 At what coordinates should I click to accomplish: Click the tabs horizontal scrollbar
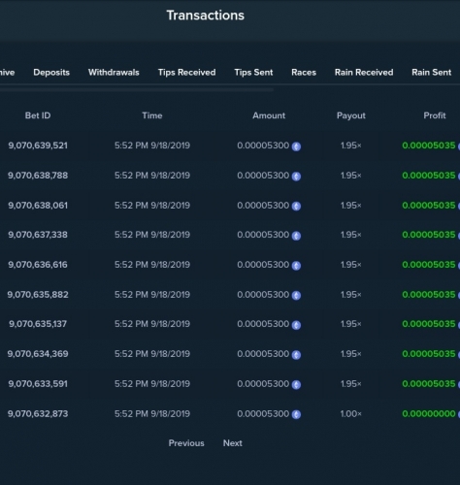tap(137, 89)
